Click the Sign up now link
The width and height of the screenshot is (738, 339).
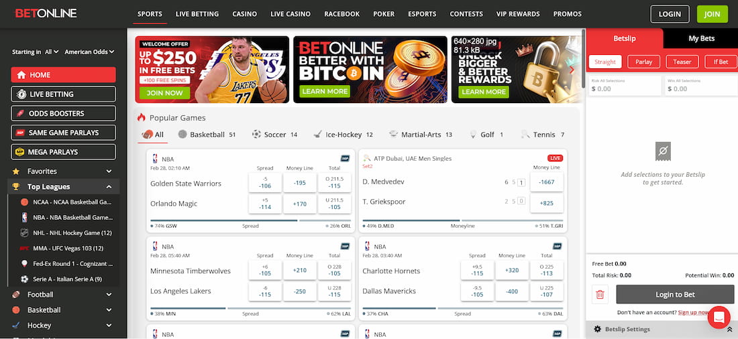(694, 312)
